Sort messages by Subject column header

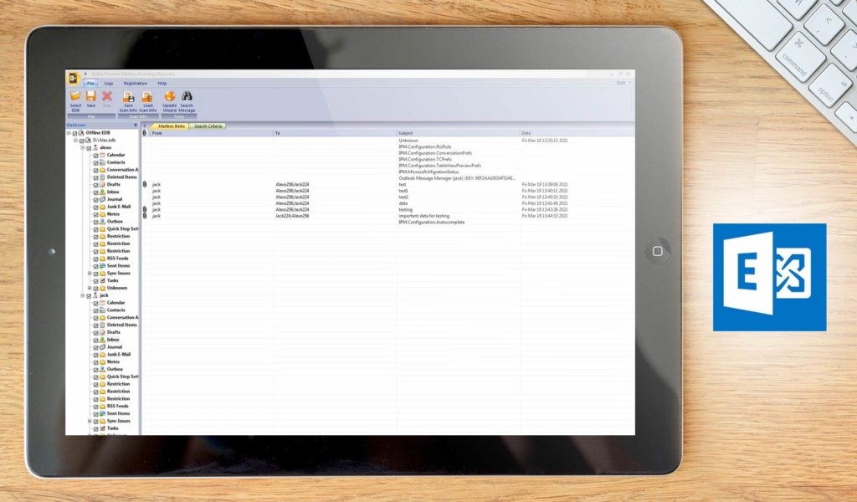coord(406,133)
